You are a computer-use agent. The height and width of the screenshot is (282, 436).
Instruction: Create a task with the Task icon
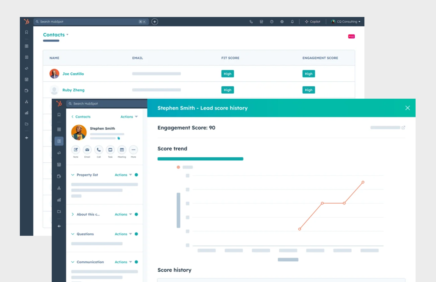click(x=110, y=150)
